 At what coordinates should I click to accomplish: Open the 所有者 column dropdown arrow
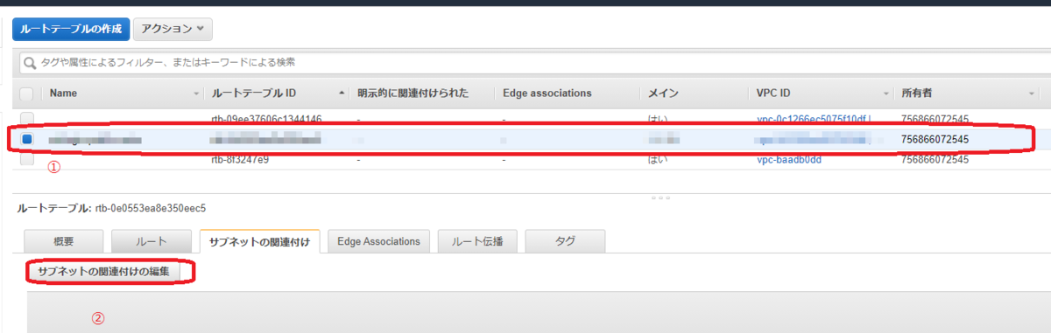click(1032, 94)
